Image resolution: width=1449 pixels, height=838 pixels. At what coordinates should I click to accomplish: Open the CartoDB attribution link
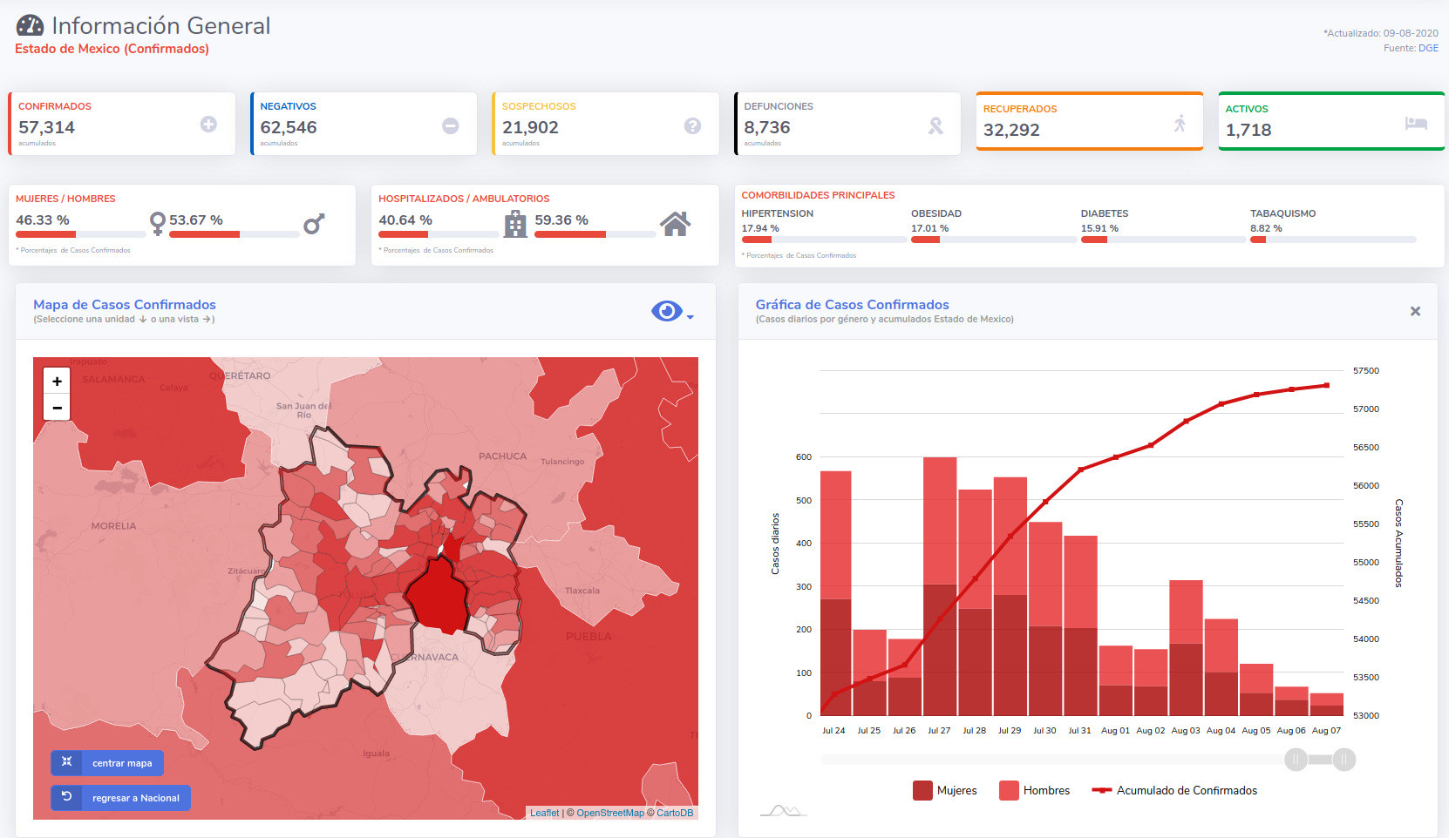[675, 813]
